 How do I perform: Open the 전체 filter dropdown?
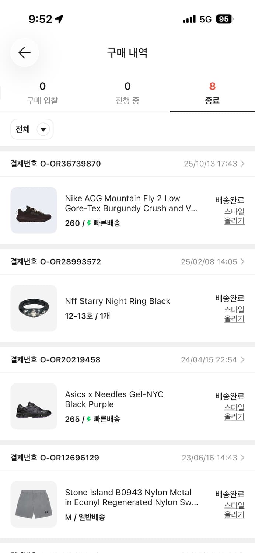(x=32, y=129)
